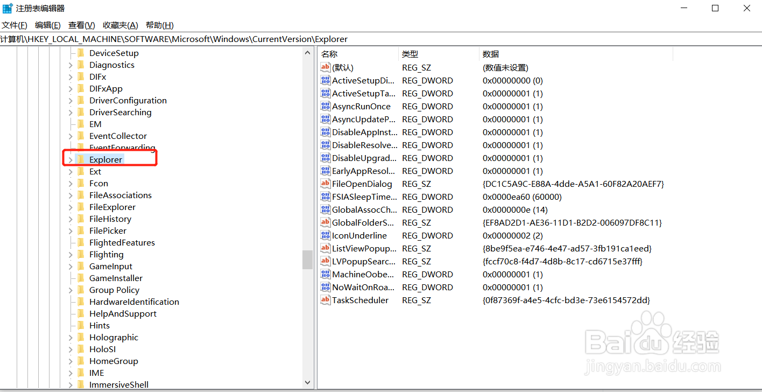Select the (默认) string value icon
Viewport: 762px width, 392px height.
pyautogui.click(x=325, y=67)
